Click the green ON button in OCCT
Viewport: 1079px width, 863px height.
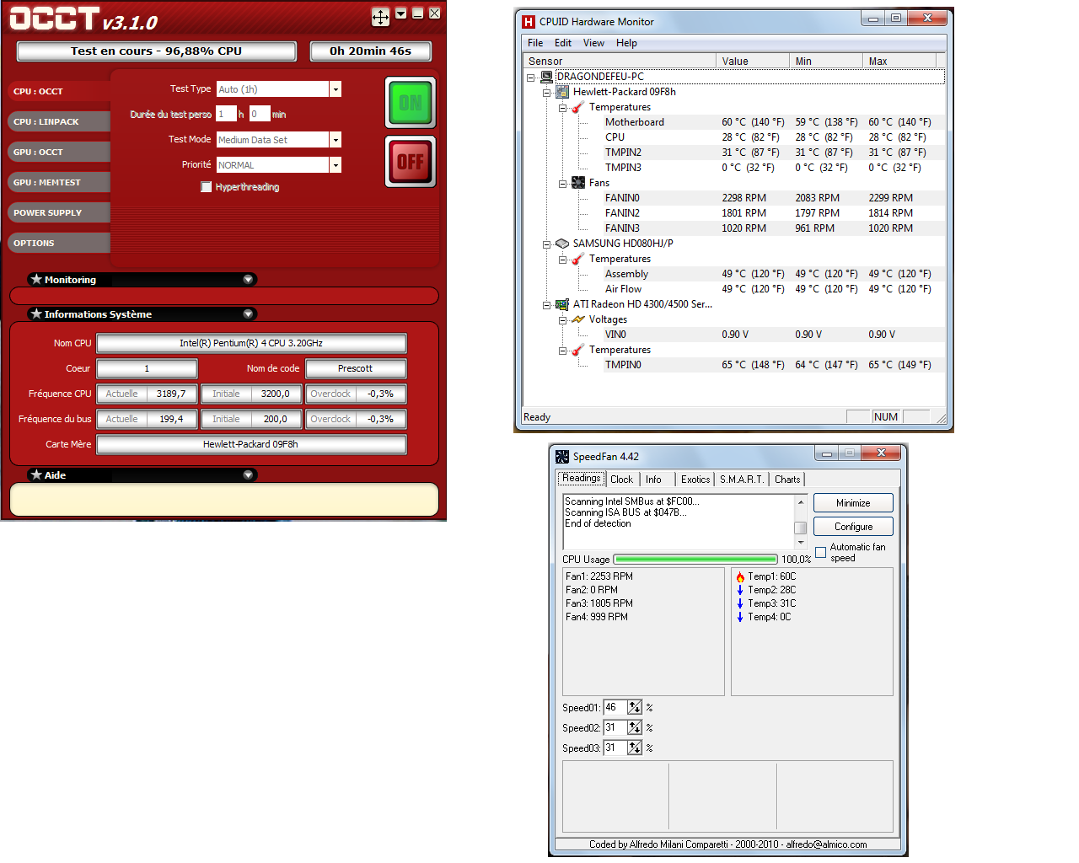[410, 103]
